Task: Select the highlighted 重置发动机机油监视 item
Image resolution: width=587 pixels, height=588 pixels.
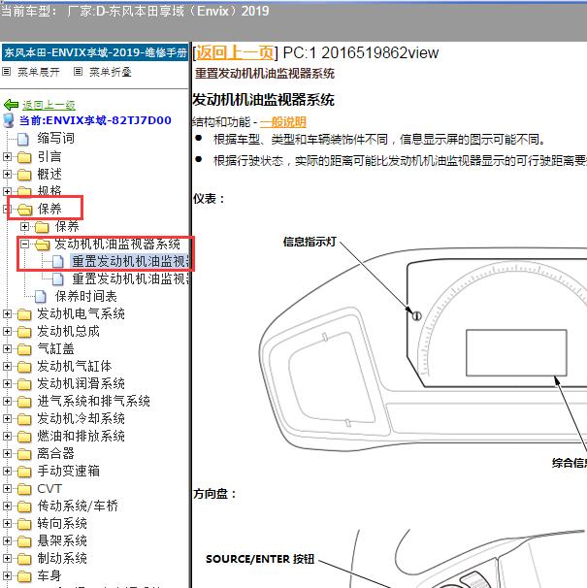Action: (x=130, y=262)
